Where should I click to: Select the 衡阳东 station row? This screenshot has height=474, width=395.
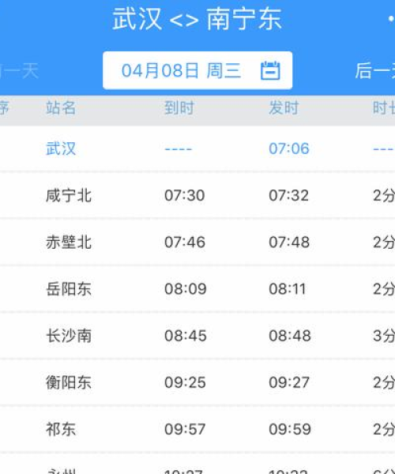click(x=197, y=382)
